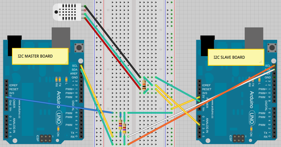Screen dimensions: 281x147
Task: Select the horizontal green wire on breadboard row 29
Action: (150, 113)
